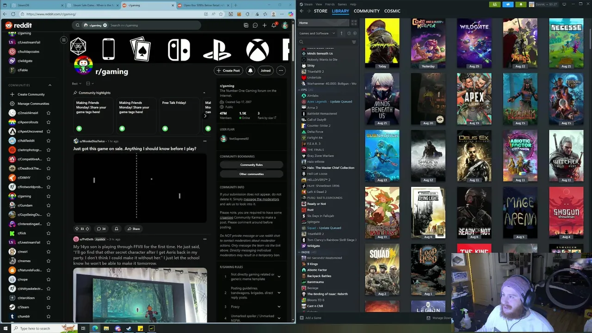Favorite r/Steam community star
Image resolution: width=592 pixels, height=333 pixels.
[48, 307]
